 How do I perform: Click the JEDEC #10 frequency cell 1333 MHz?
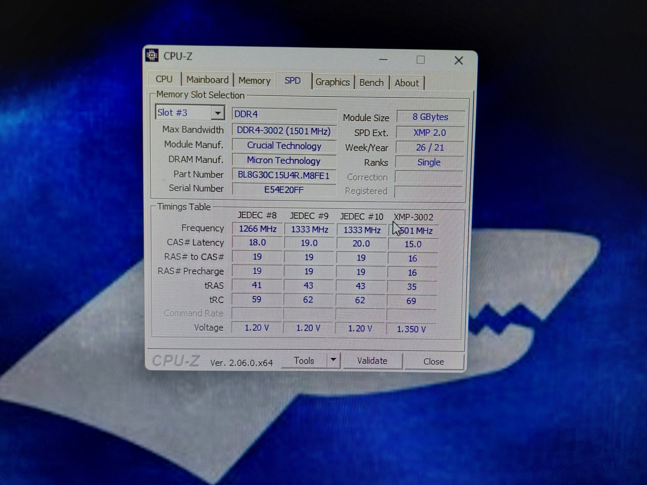[362, 230]
